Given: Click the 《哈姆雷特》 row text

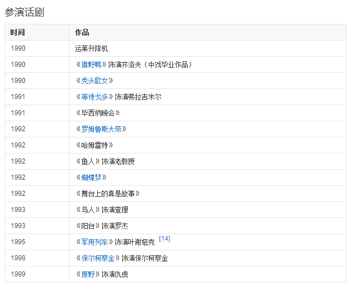Looking at the screenshot, I should tap(94, 145).
